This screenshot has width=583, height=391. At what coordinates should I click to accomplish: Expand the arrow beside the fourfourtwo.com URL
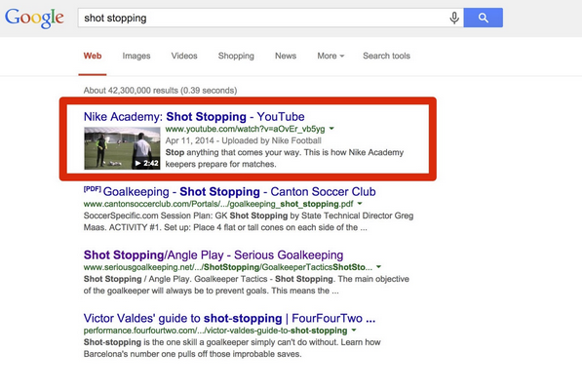[x=354, y=331]
